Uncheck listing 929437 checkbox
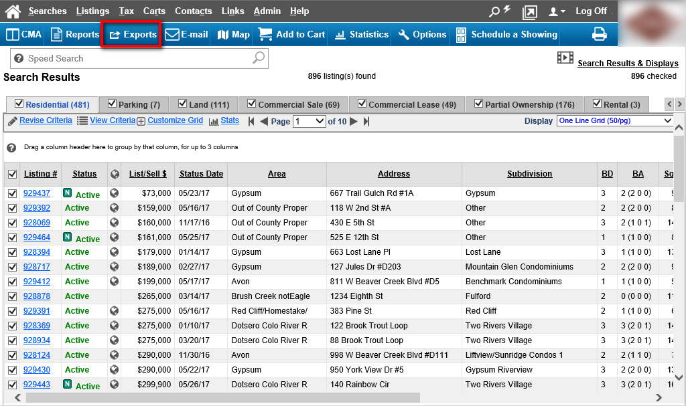 (x=12, y=193)
